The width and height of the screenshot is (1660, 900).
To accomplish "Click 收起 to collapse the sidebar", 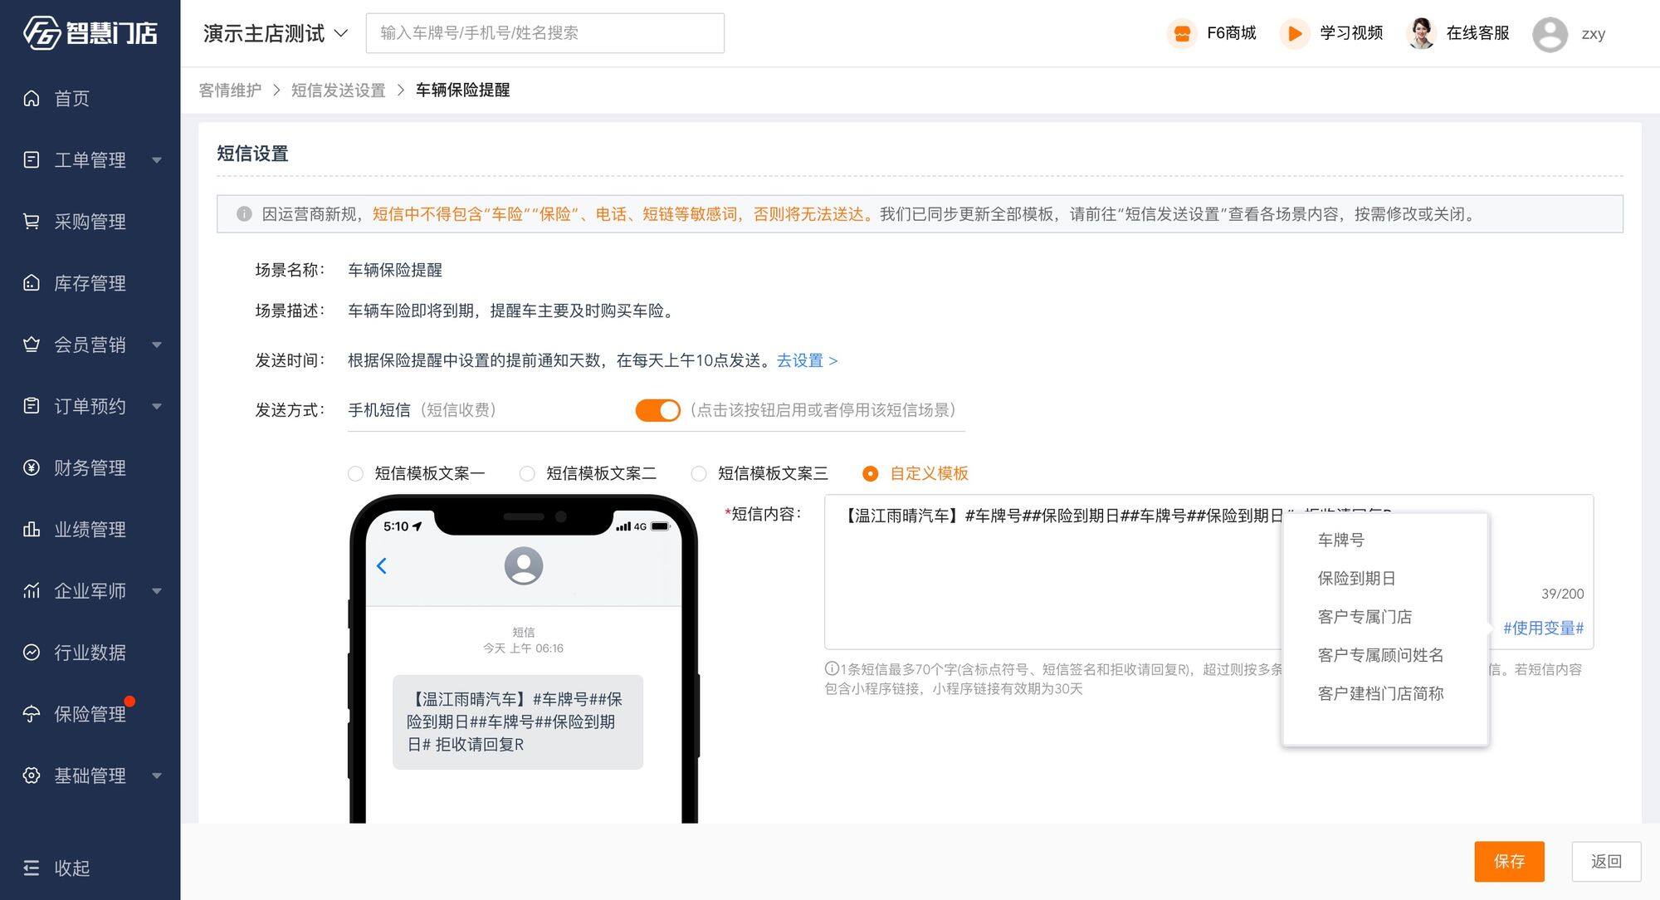I will (x=72, y=868).
